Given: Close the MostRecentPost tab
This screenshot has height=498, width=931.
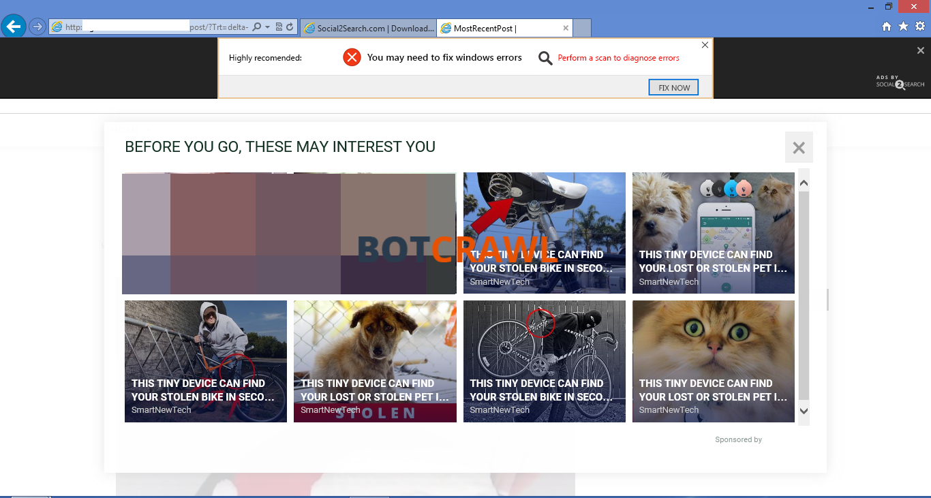Looking at the screenshot, I should click(566, 28).
